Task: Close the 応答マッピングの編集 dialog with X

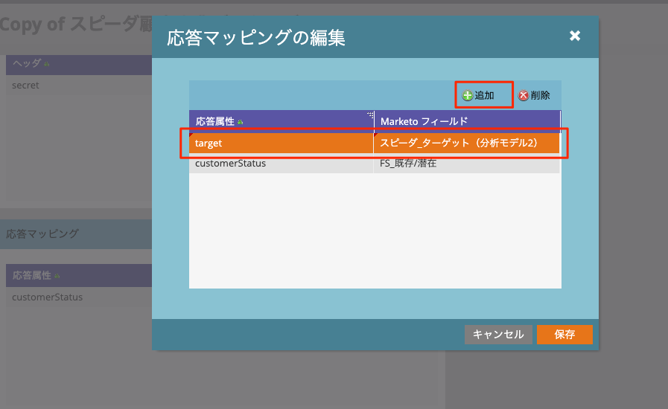Action: (x=574, y=36)
